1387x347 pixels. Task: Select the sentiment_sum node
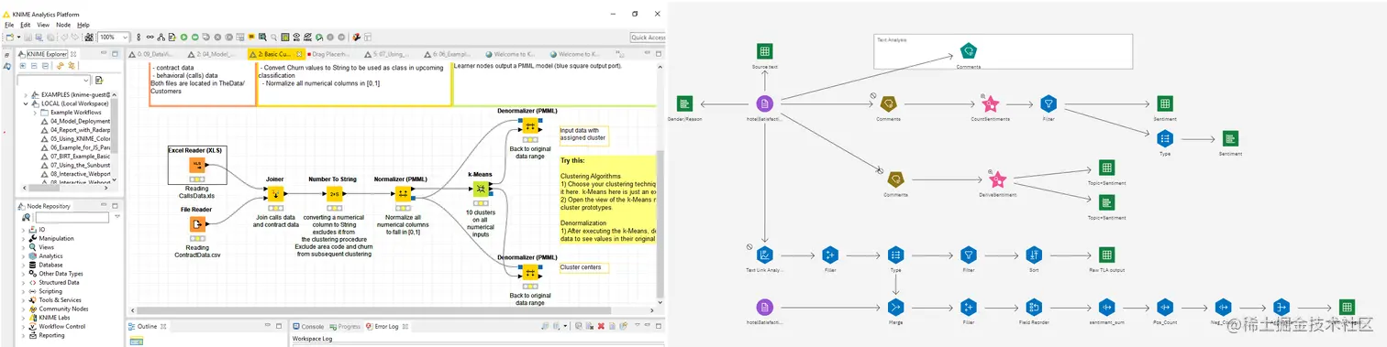click(1106, 307)
